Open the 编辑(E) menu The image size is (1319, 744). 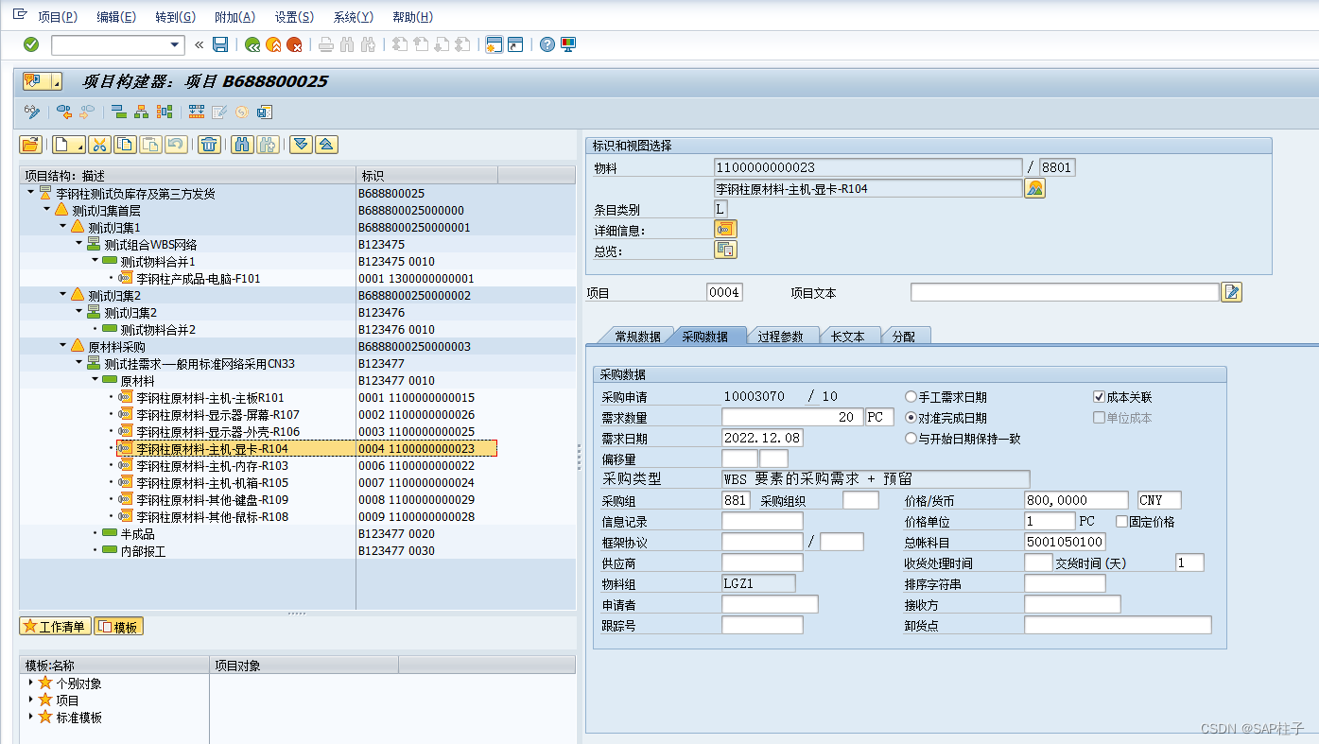116,17
